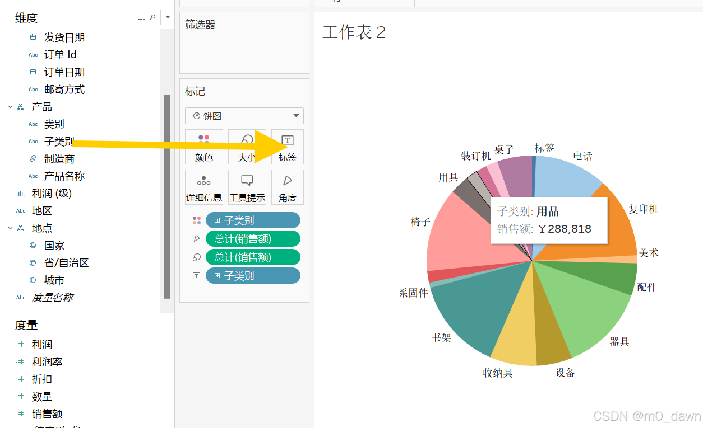This screenshot has width=703, height=428.
Task: Expand plus sign on the label 子类别 pill
Action: coord(218,276)
